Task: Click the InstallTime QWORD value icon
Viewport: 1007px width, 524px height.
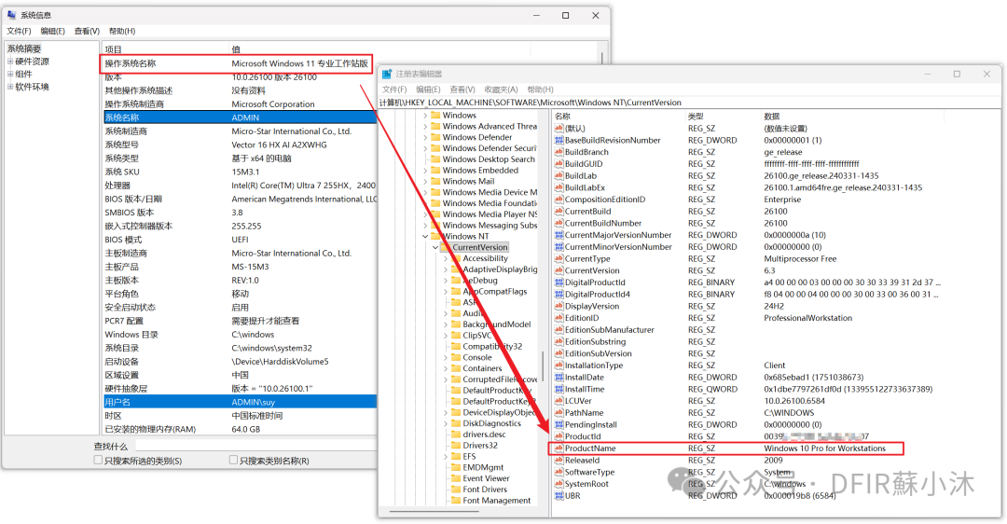Action: (559, 389)
